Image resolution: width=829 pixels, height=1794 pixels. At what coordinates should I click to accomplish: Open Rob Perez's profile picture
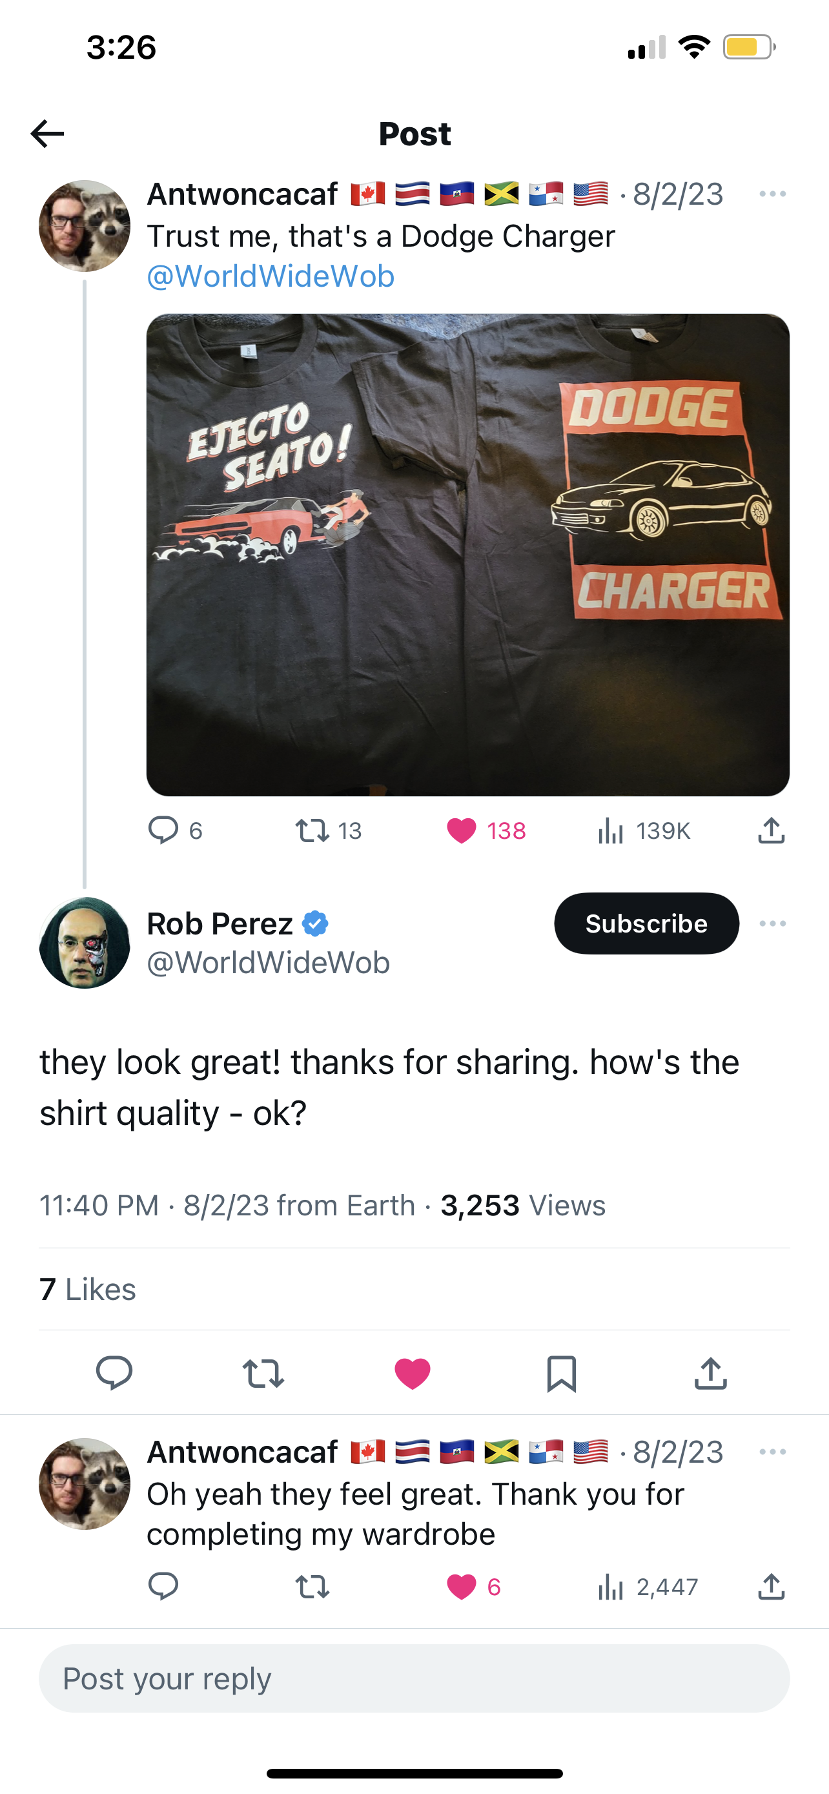click(84, 942)
